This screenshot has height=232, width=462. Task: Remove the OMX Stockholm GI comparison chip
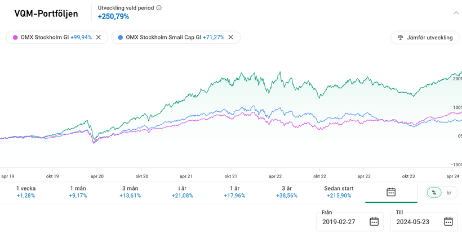pyautogui.click(x=99, y=37)
